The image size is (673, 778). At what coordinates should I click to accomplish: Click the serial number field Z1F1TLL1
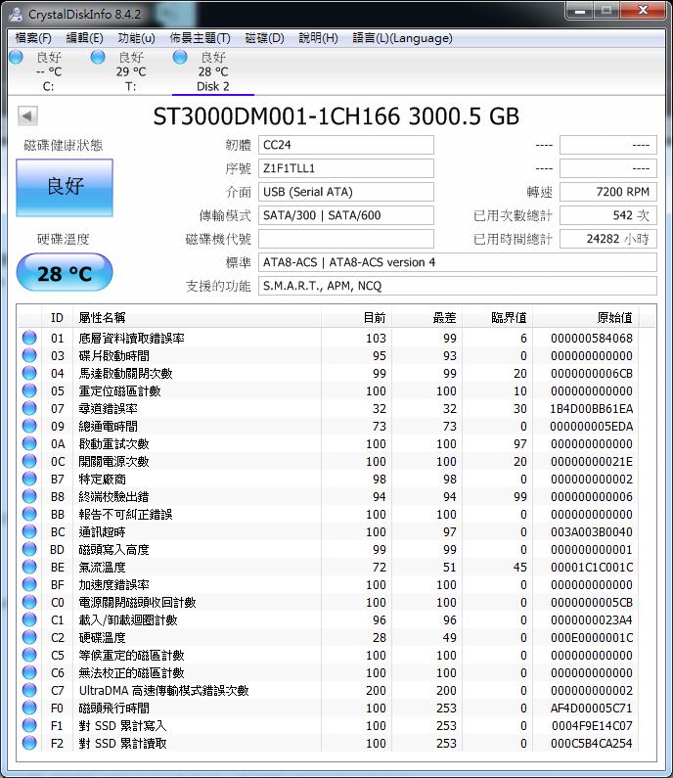click(345, 168)
